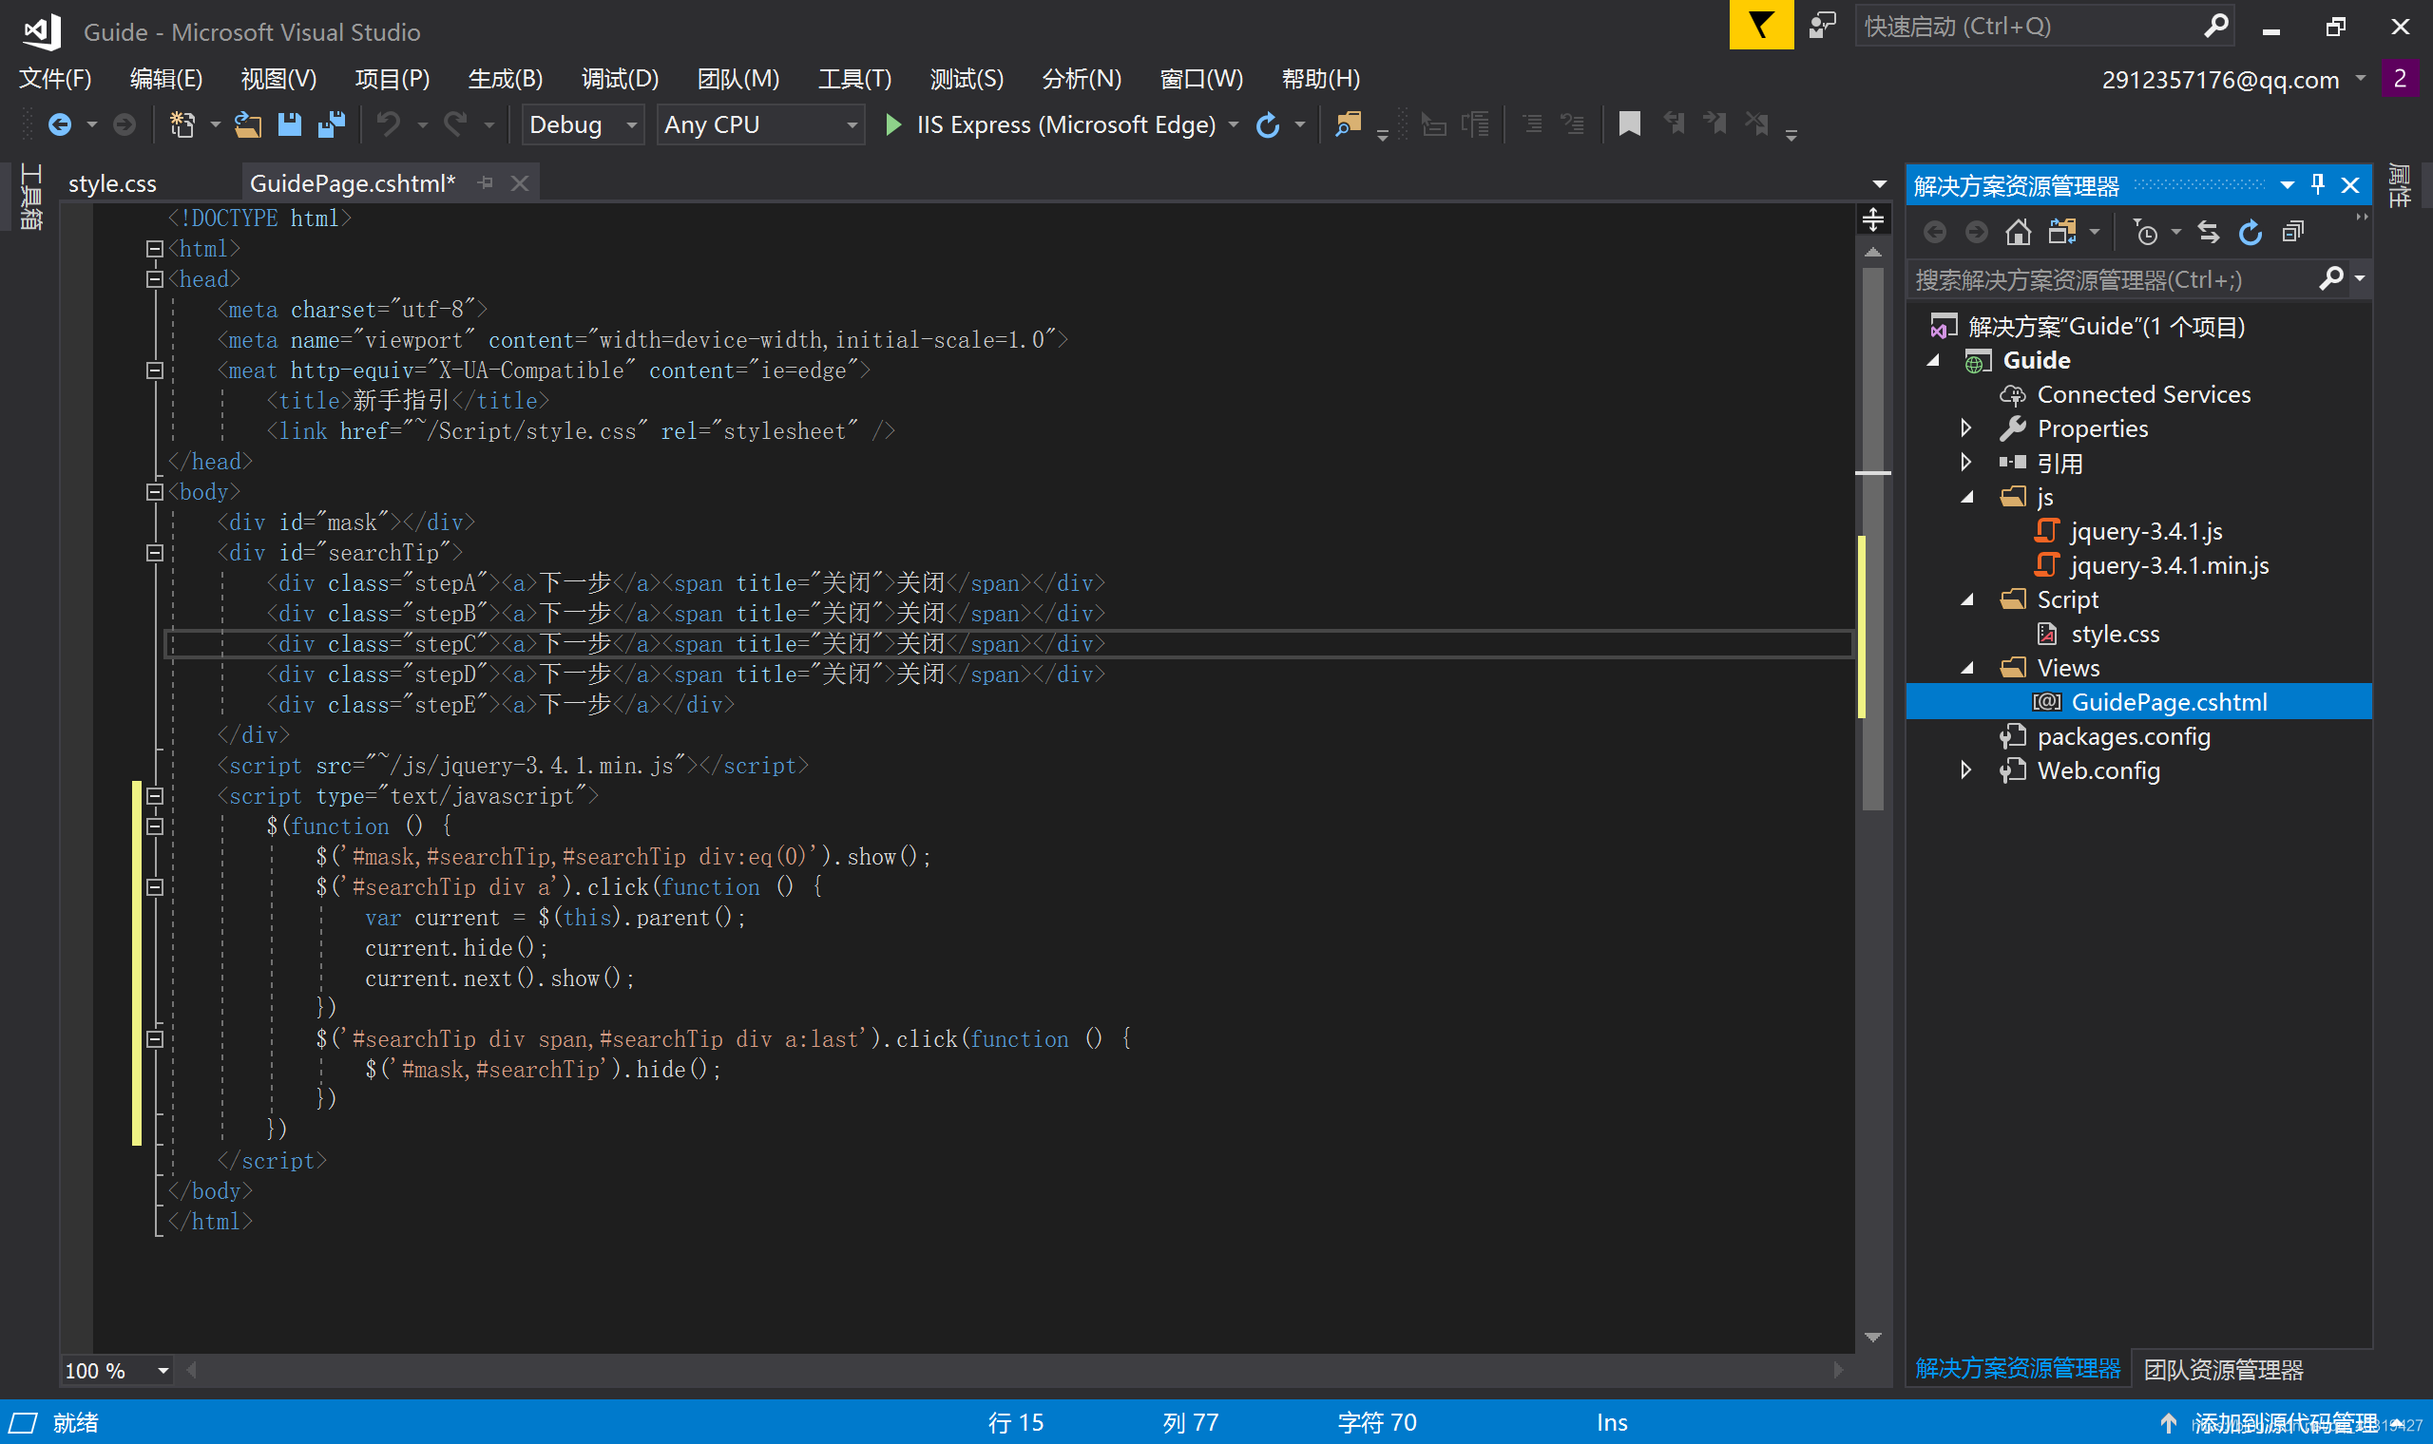This screenshot has height=1444, width=2433.
Task: Click the 团队资源管理器 bottom tab
Action: (2223, 1370)
